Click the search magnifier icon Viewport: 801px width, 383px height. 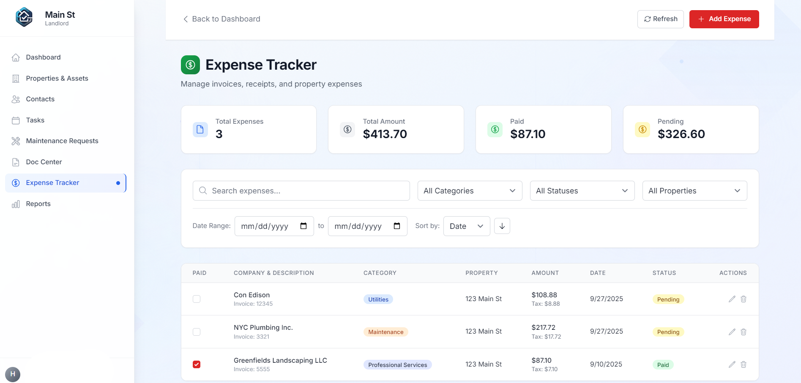coord(203,190)
